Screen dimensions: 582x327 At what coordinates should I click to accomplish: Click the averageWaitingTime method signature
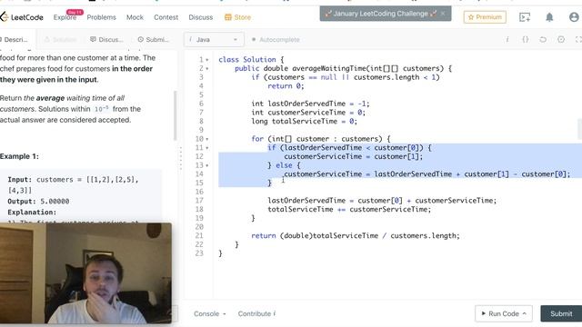[343, 69]
